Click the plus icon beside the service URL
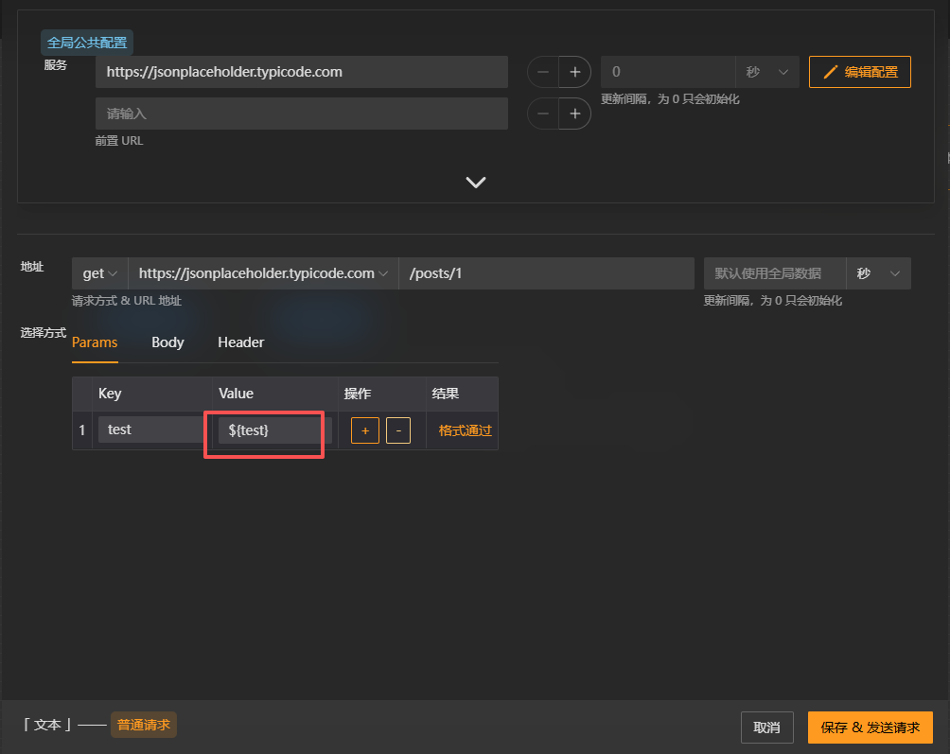Image resolution: width=950 pixels, height=754 pixels. coord(575,72)
